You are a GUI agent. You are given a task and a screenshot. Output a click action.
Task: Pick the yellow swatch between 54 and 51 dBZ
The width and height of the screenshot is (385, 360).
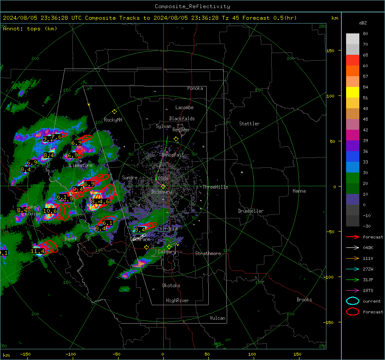click(352, 92)
